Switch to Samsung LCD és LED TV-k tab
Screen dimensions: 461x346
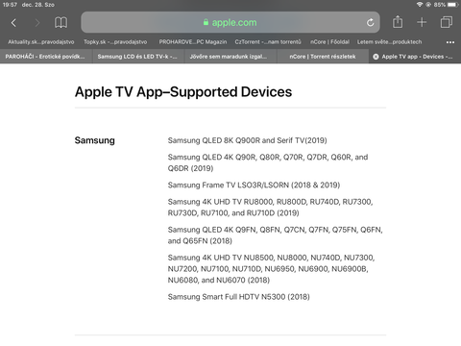[x=138, y=57]
